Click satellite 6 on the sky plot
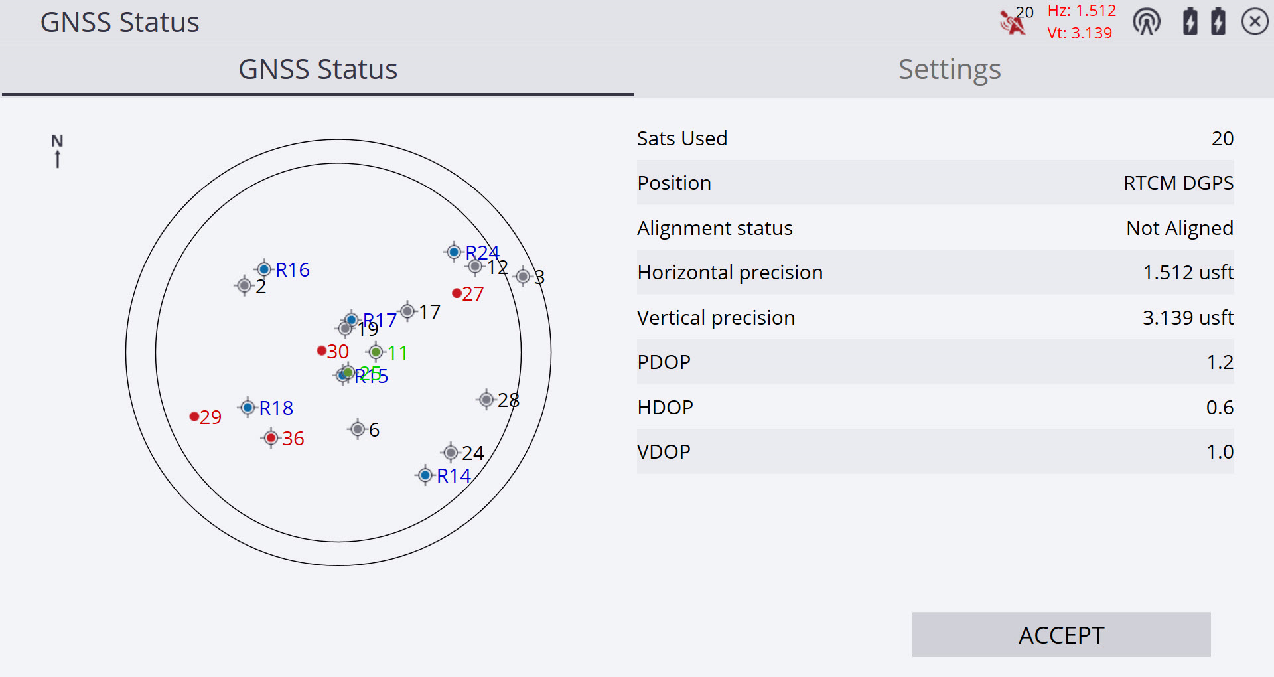This screenshot has width=1274, height=677. tap(358, 429)
